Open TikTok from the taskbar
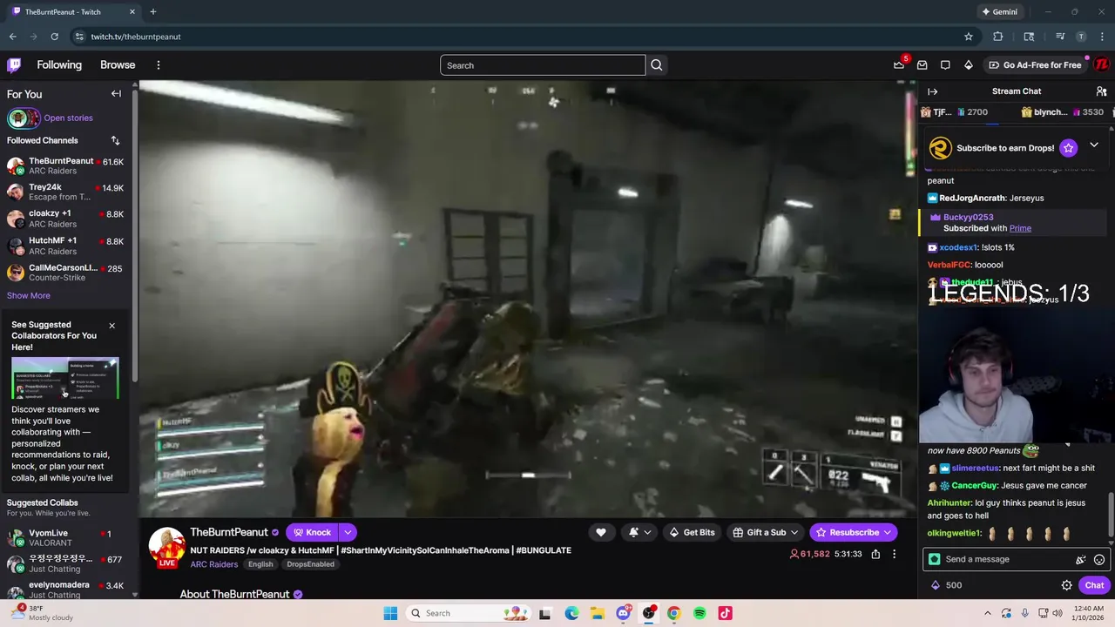The image size is (1115, 627). click(x=725, y=613)
